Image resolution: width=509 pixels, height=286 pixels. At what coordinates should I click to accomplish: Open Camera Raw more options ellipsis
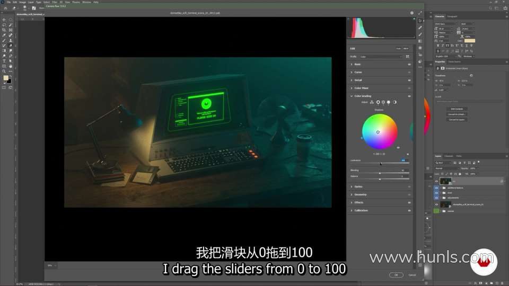tap(420, 67)
